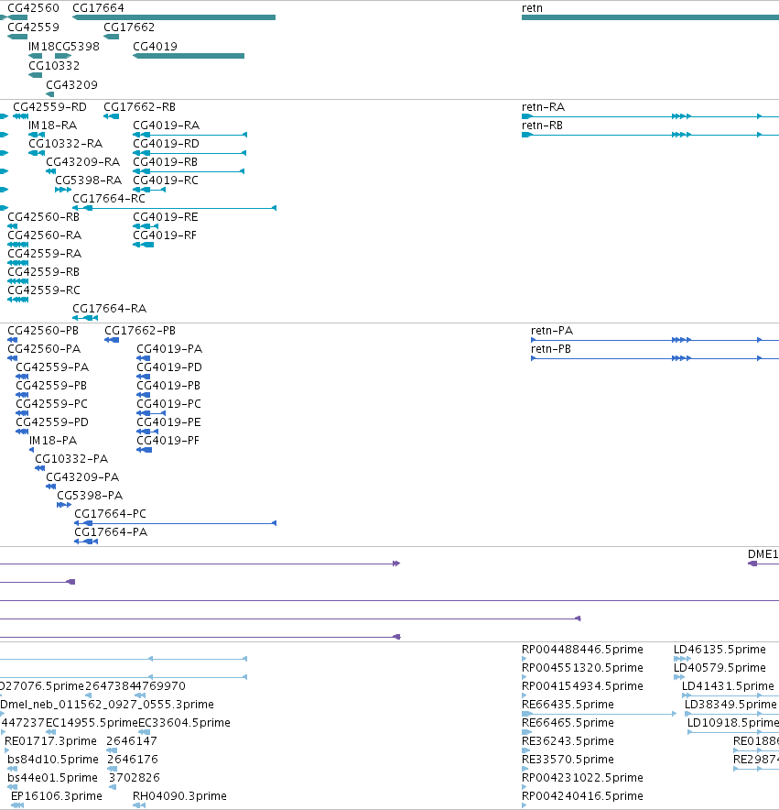Open the CG17664-RA transcript label
The image size is (779, 810).
[x=110, y=309]
